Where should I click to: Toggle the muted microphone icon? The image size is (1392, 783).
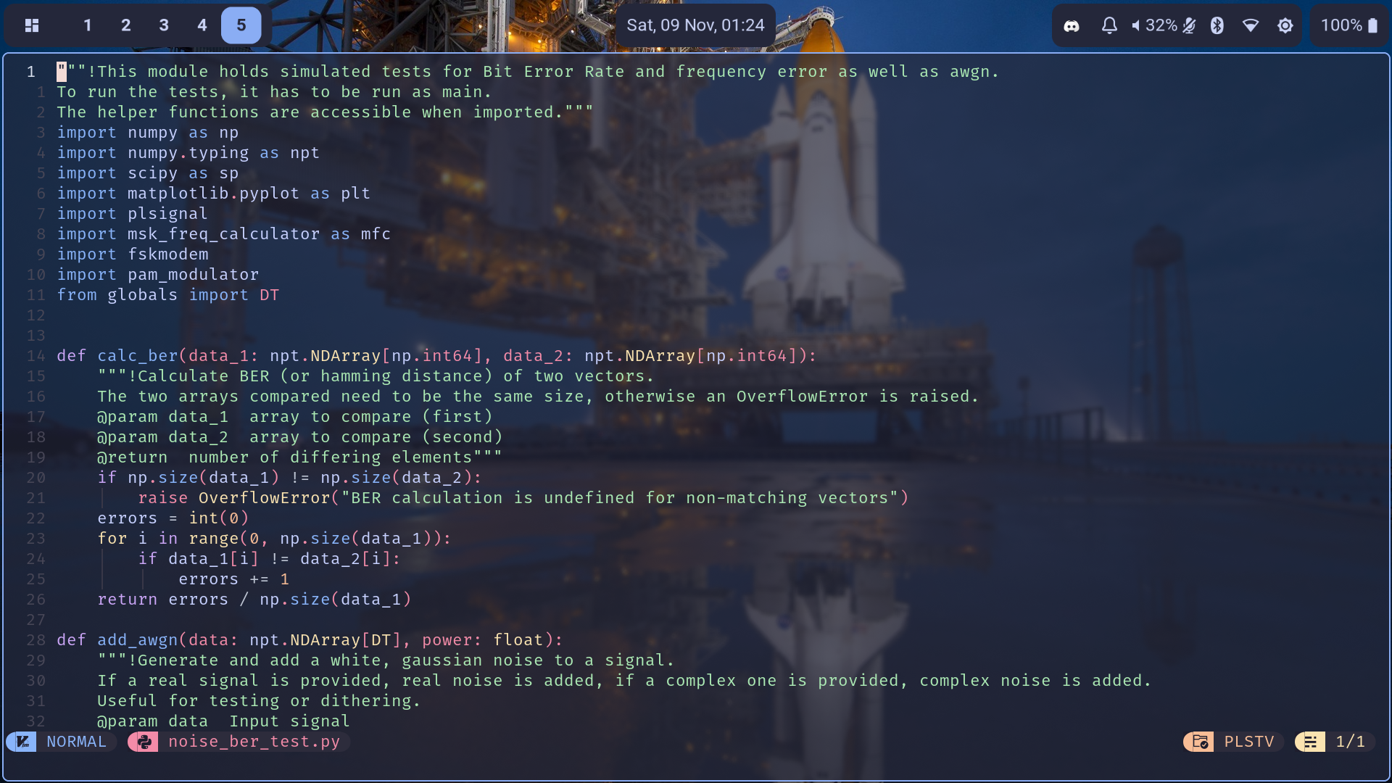[1189, 26]
